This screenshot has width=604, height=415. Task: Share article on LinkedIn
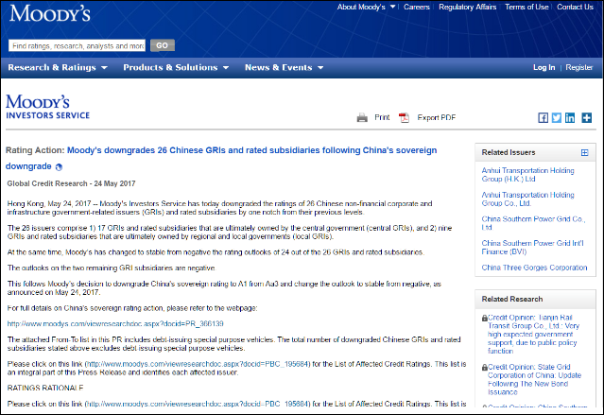[x=571, y=118]
